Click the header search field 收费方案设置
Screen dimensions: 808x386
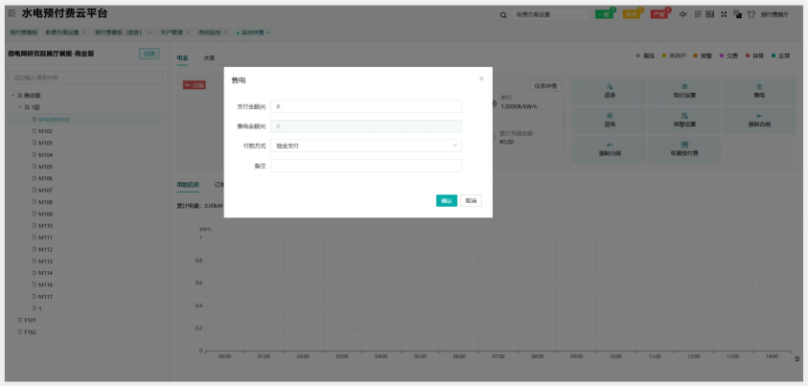click(x=550, y=15)
